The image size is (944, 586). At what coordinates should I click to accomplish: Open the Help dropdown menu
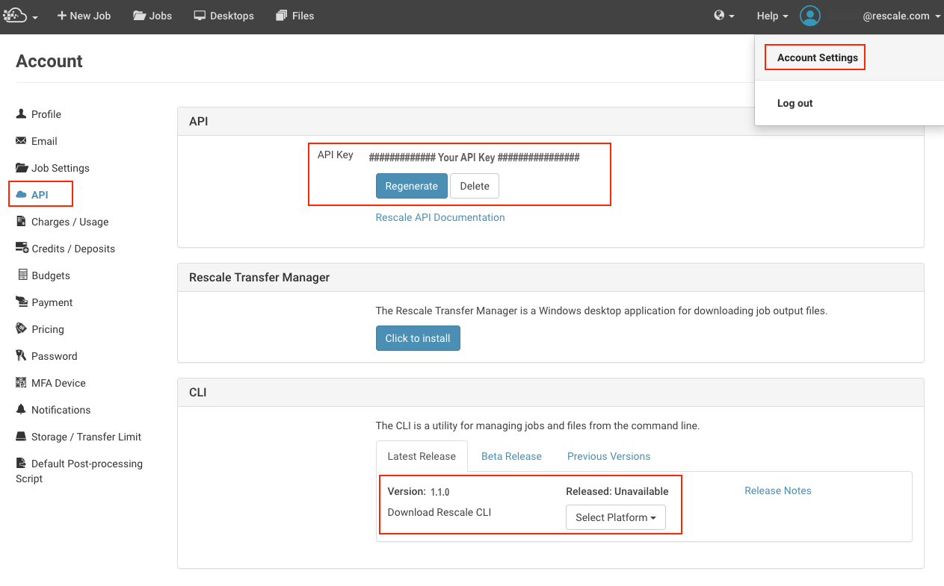pyautogui.click(x=772, y=16)
